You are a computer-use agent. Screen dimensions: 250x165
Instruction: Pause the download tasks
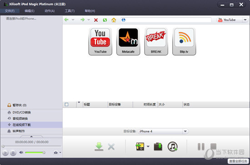201,146
